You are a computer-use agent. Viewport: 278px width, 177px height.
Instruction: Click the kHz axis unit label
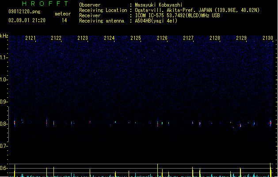[4, 36]
